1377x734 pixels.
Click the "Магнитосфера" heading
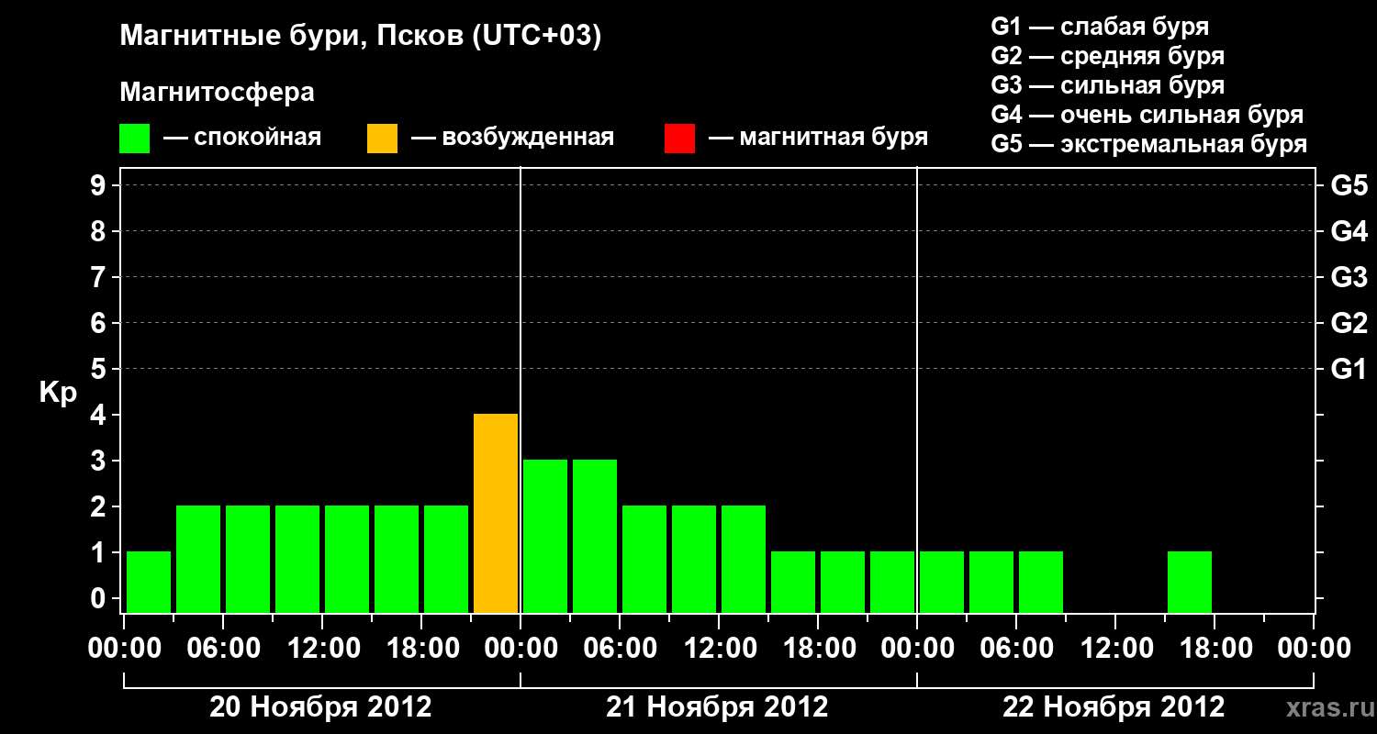pyautogui.click(x=218, y=93)
